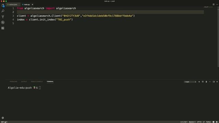The height and width of the screenshot is (123, 219).
Task: Open the editor More Actions menu
Action: [x=217, y=4]
